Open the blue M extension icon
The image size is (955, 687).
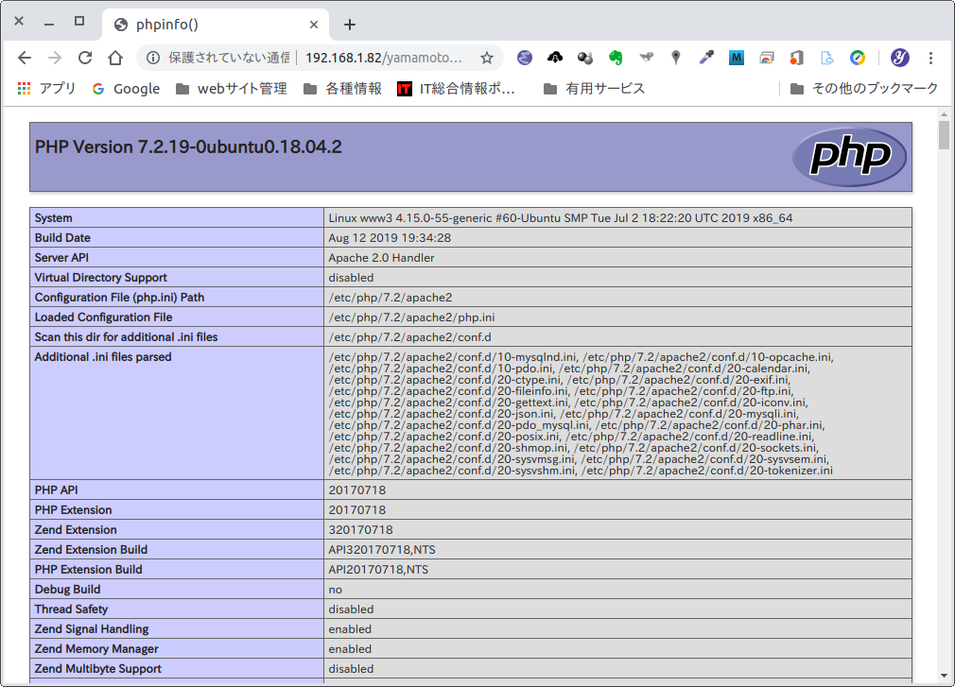(x=737, y=58)
